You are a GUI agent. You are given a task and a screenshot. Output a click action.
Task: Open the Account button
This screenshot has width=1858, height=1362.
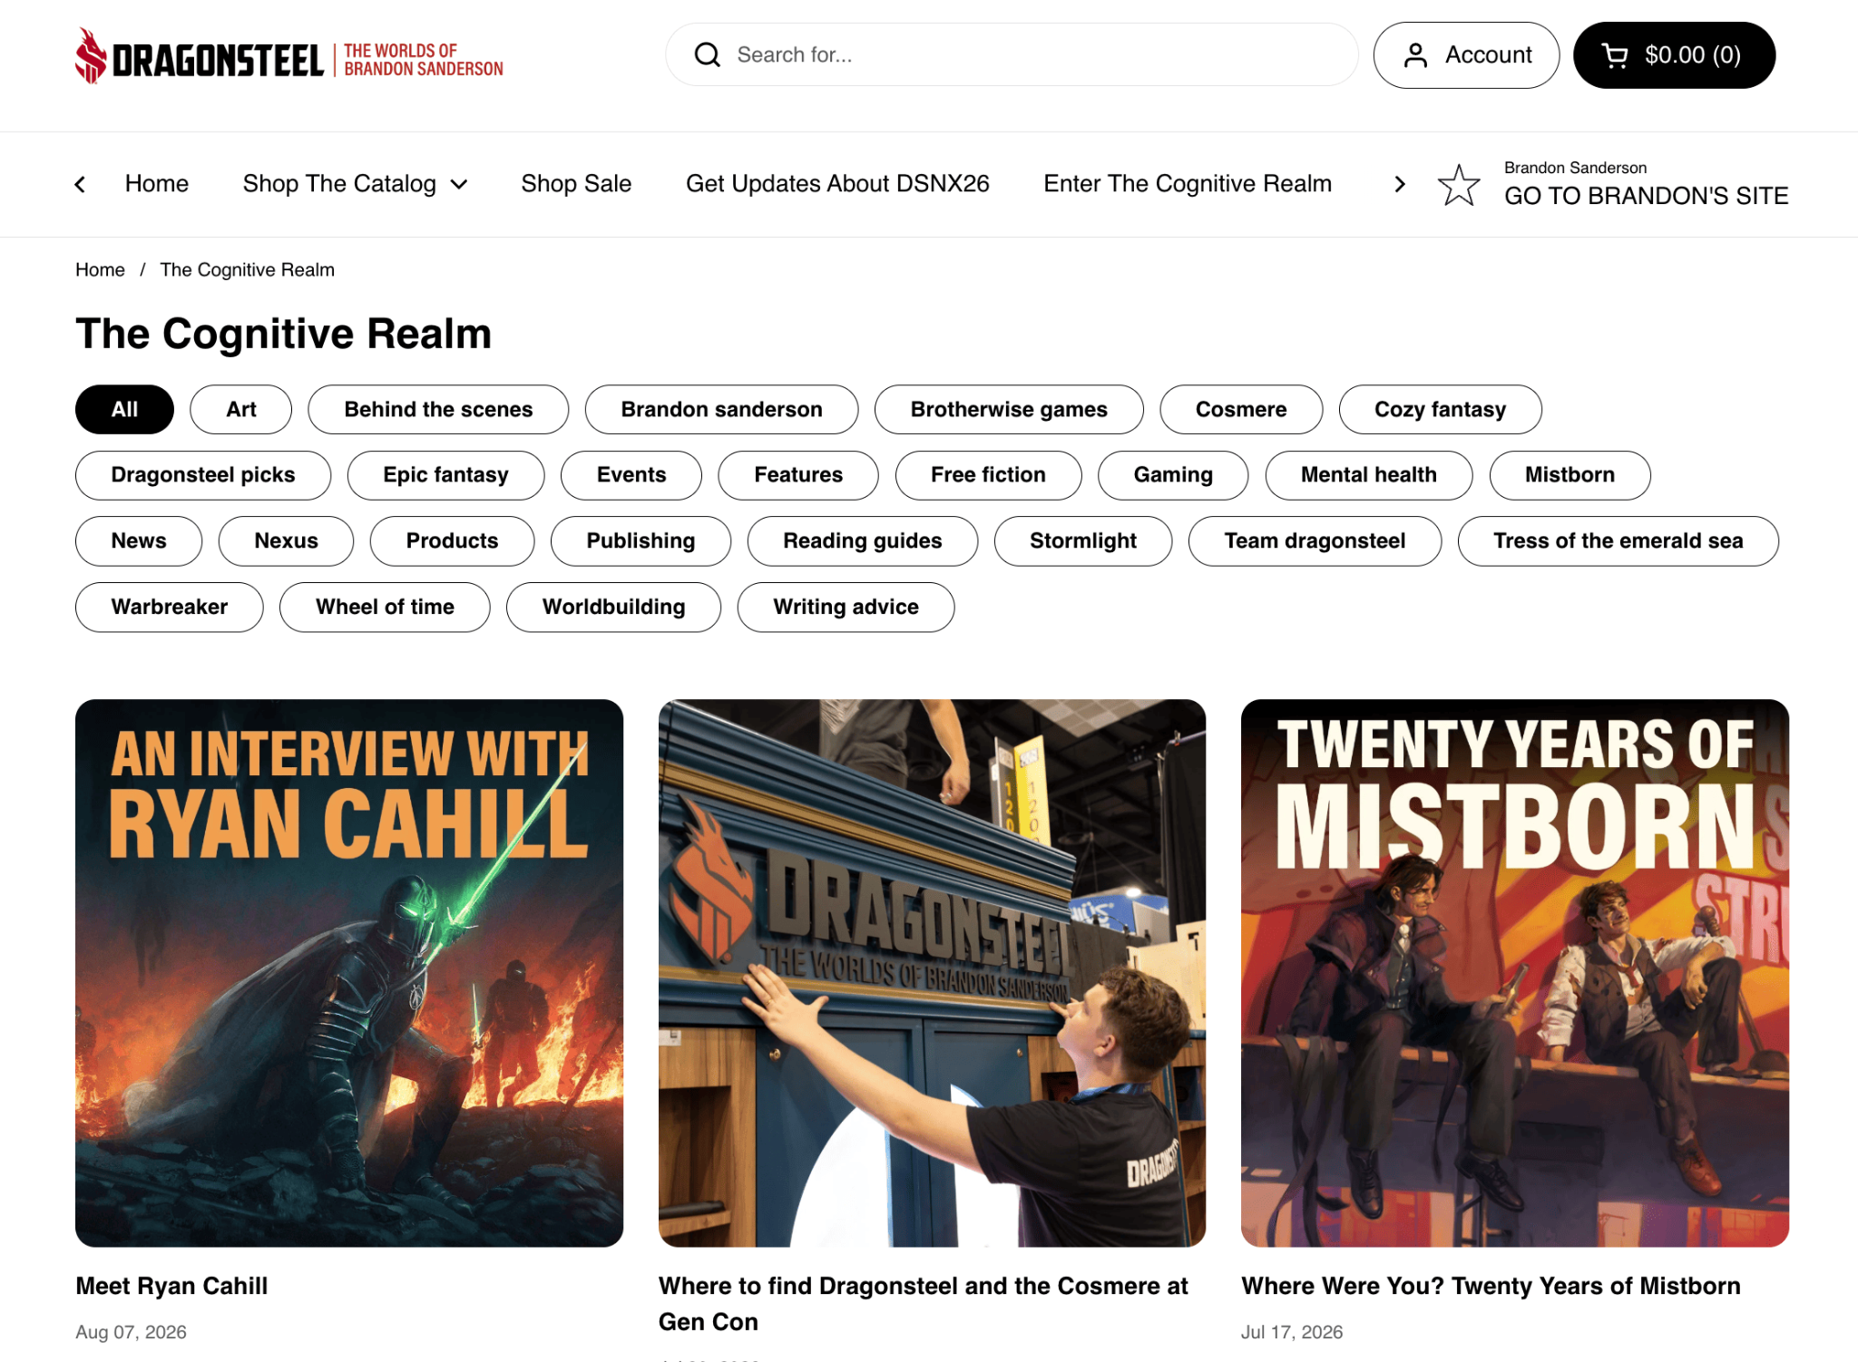pos(1466,55)
